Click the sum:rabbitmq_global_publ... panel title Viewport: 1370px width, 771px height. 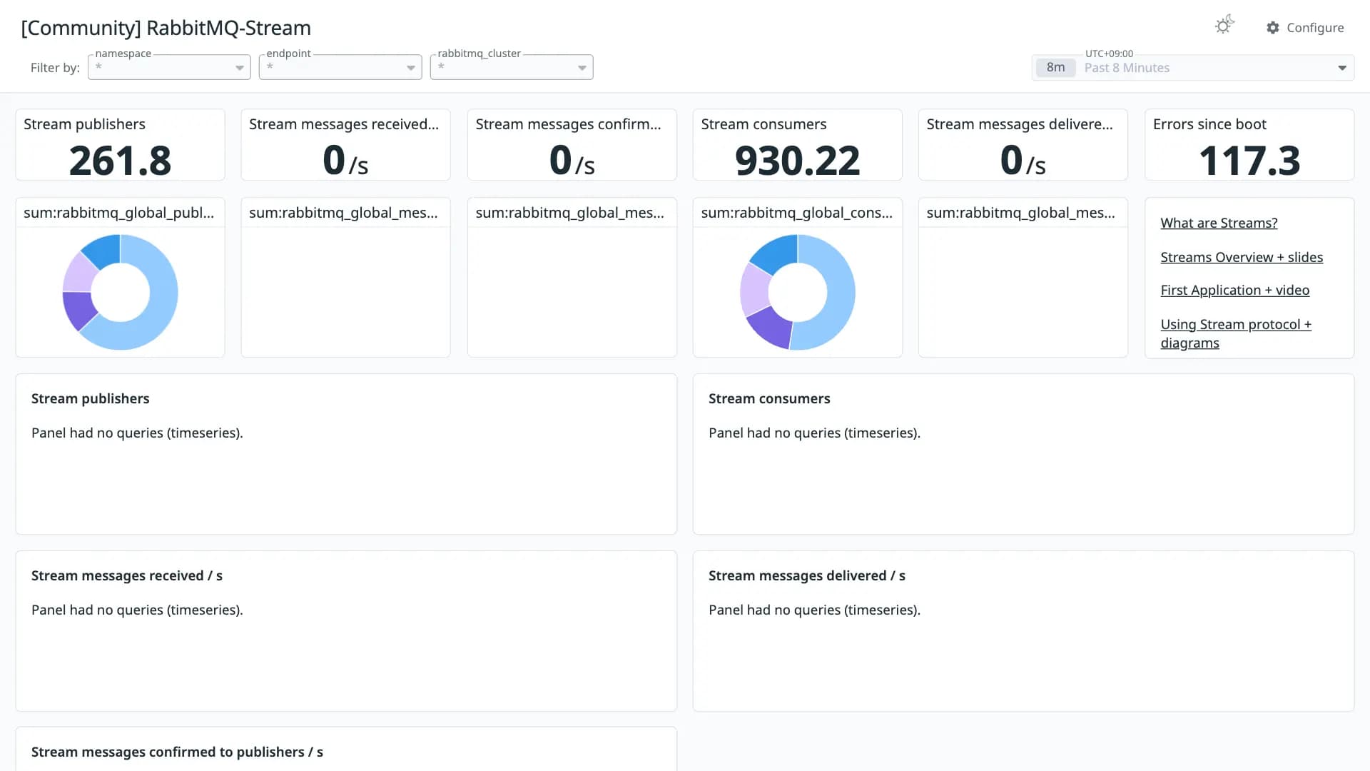(x=118, y=213)
